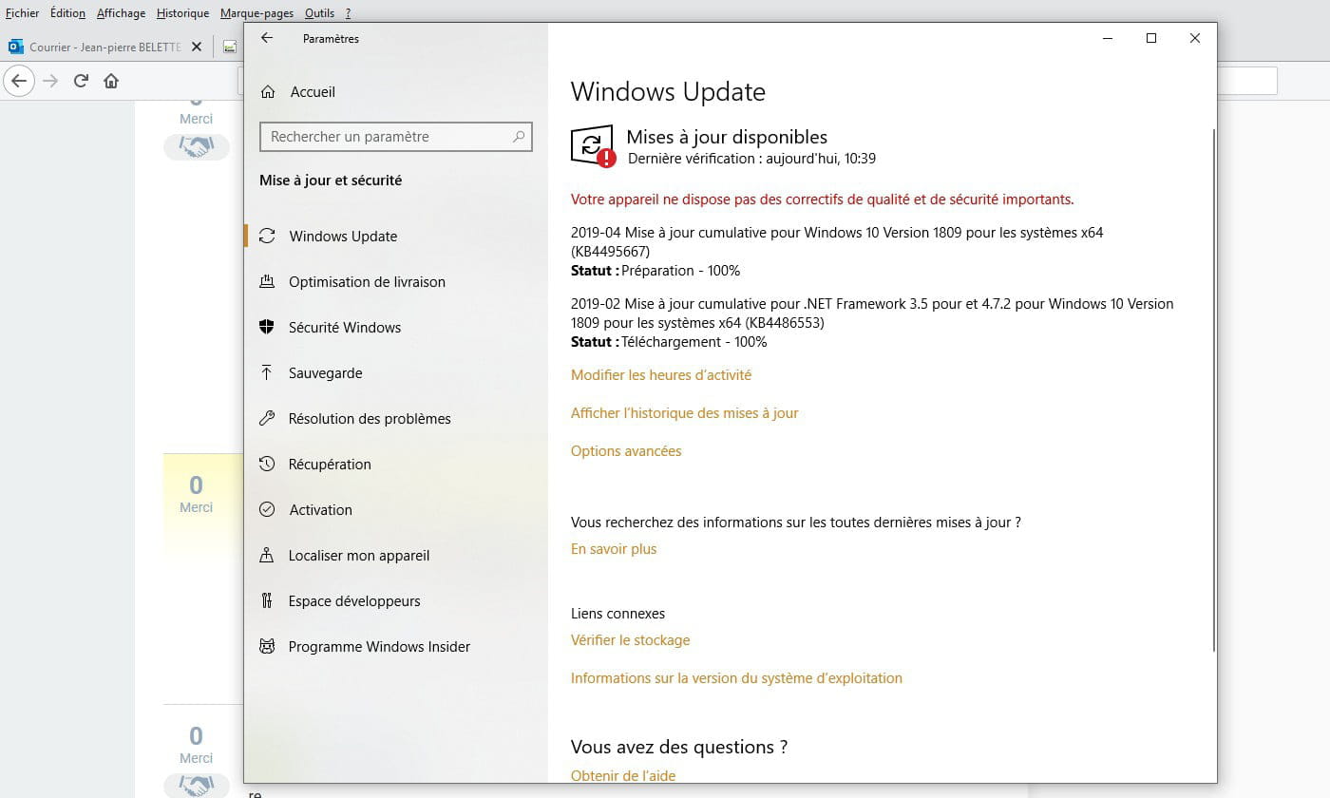The width and height of the screenshot is (1330, 798).
Task: Click the Activation checkmark circle icon
Action: click(267, 509)
